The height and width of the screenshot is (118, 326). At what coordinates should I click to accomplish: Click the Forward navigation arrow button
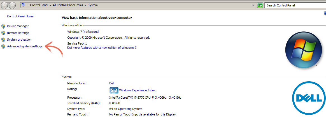click(12, 5)
